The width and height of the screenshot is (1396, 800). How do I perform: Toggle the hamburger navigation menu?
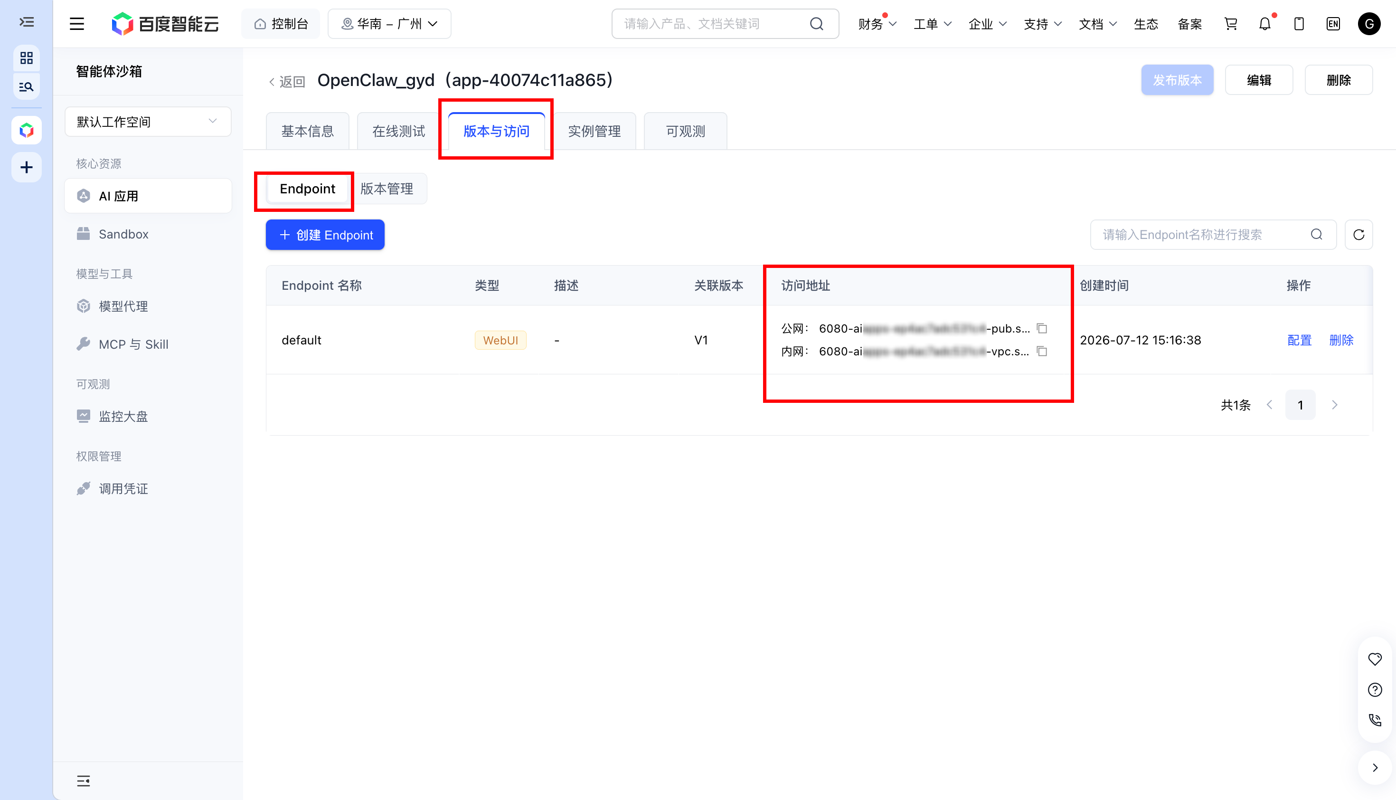tap(77, 24)
